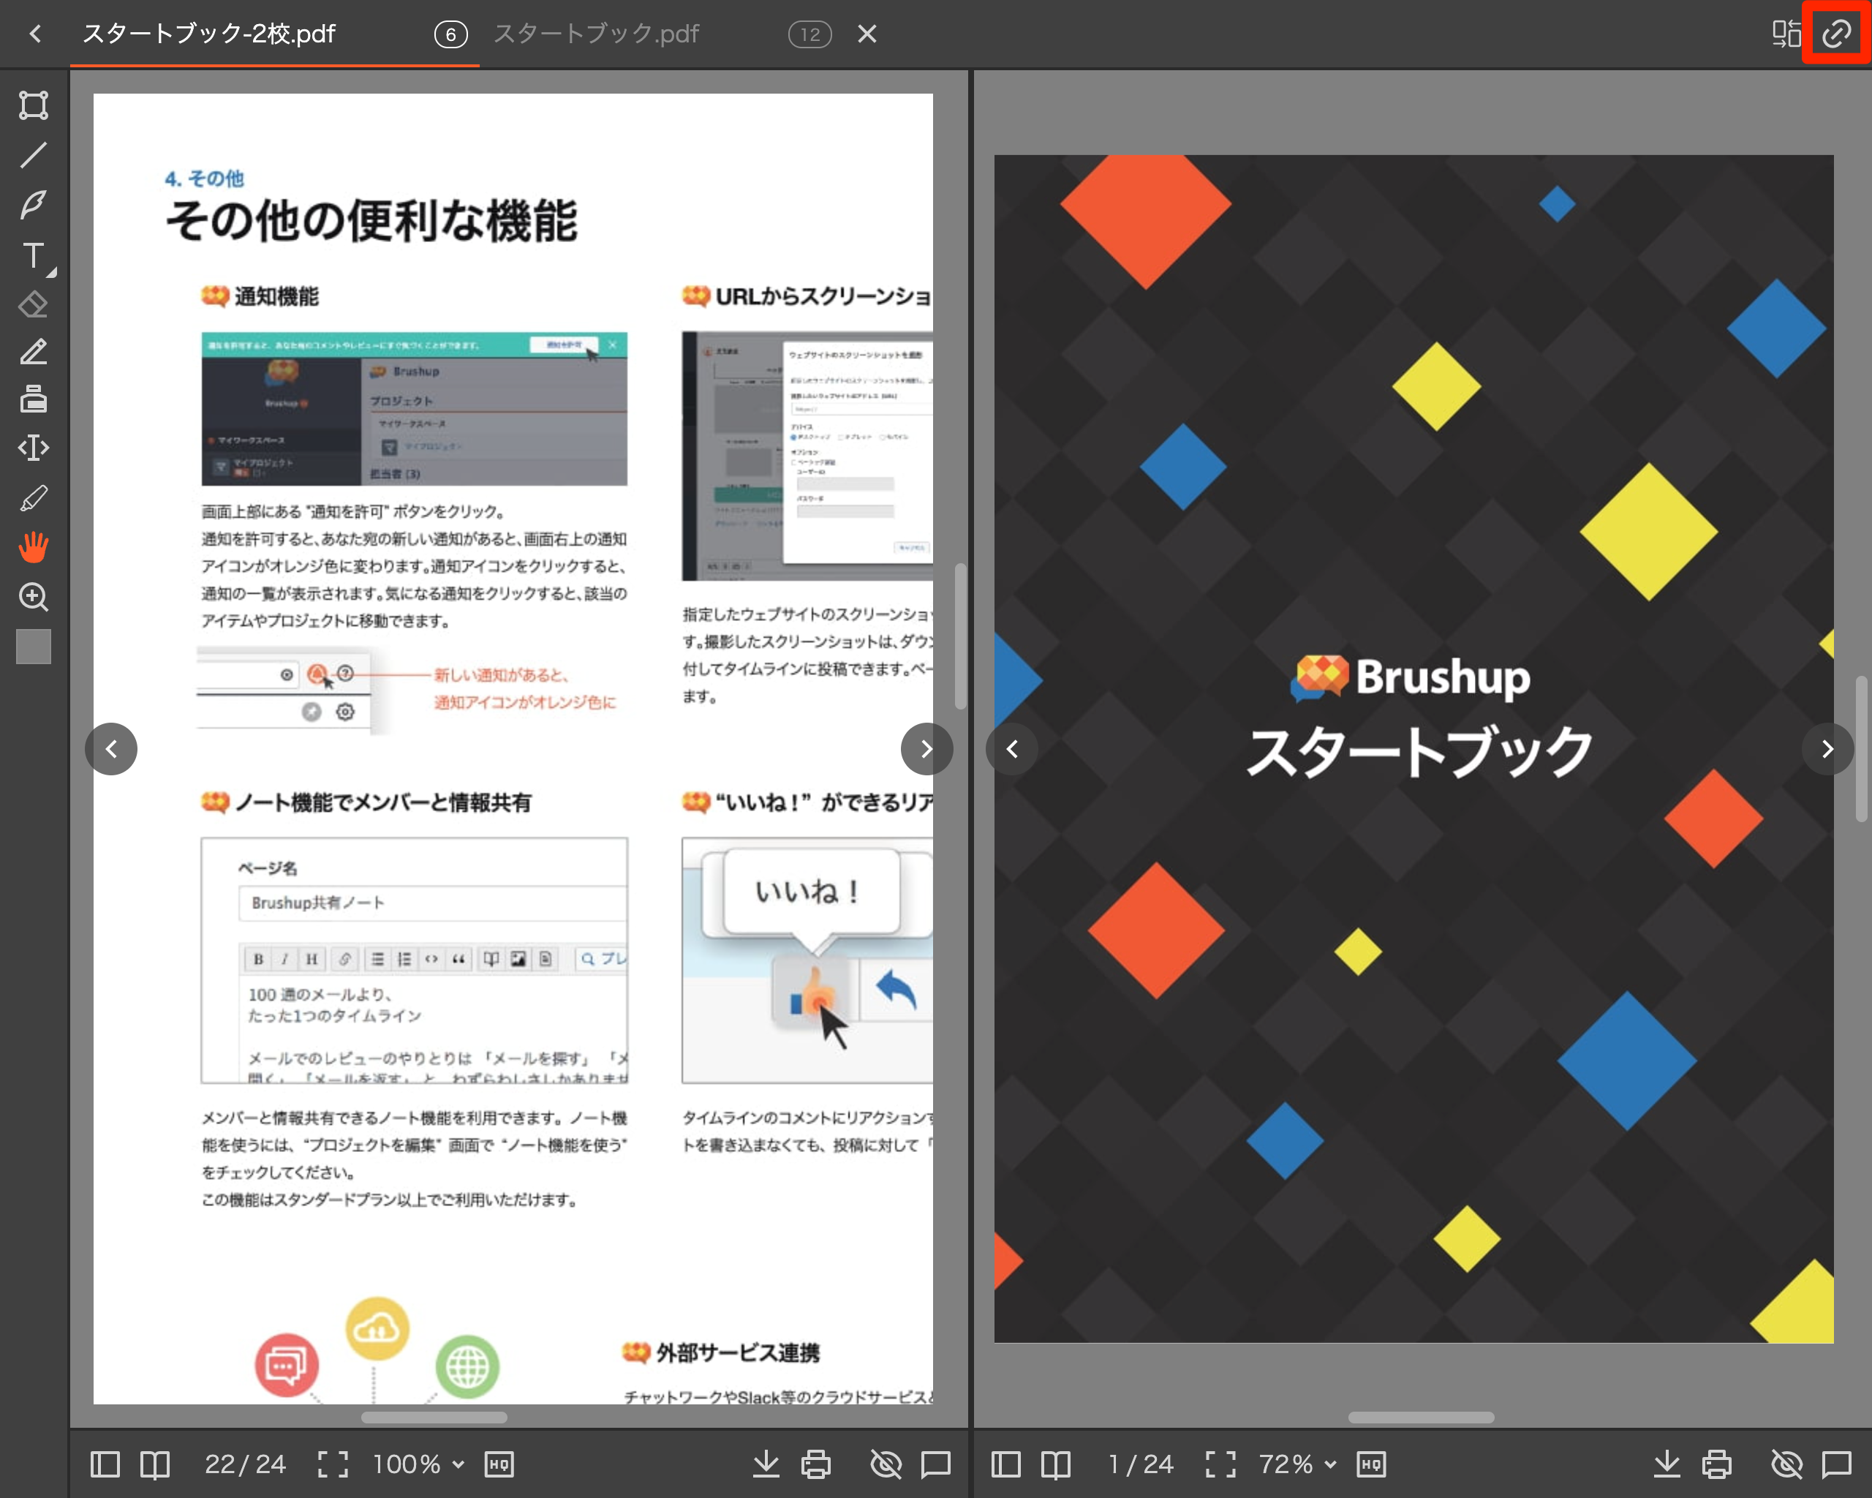Switch to スタートブック-2校.pdf tab

tap(208, 34)
